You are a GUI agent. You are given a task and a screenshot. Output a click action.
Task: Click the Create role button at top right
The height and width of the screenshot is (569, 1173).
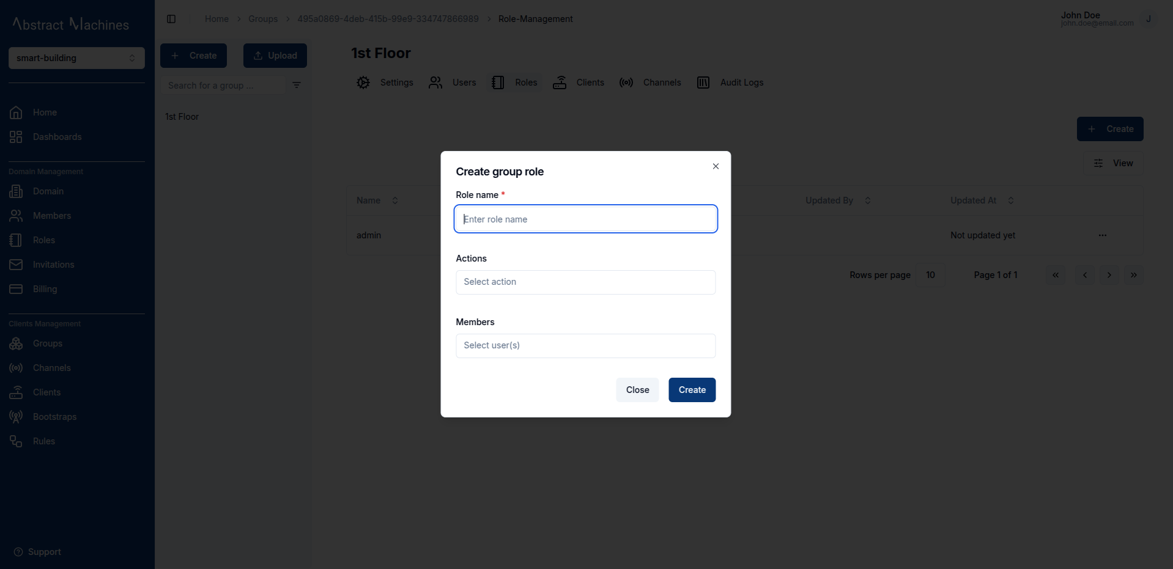coord(1110,129)
